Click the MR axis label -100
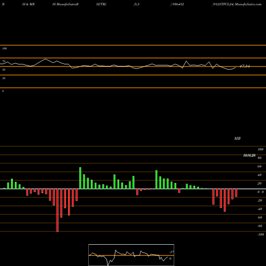The width and height of the screenshot is (266, 266). [261, 235]
